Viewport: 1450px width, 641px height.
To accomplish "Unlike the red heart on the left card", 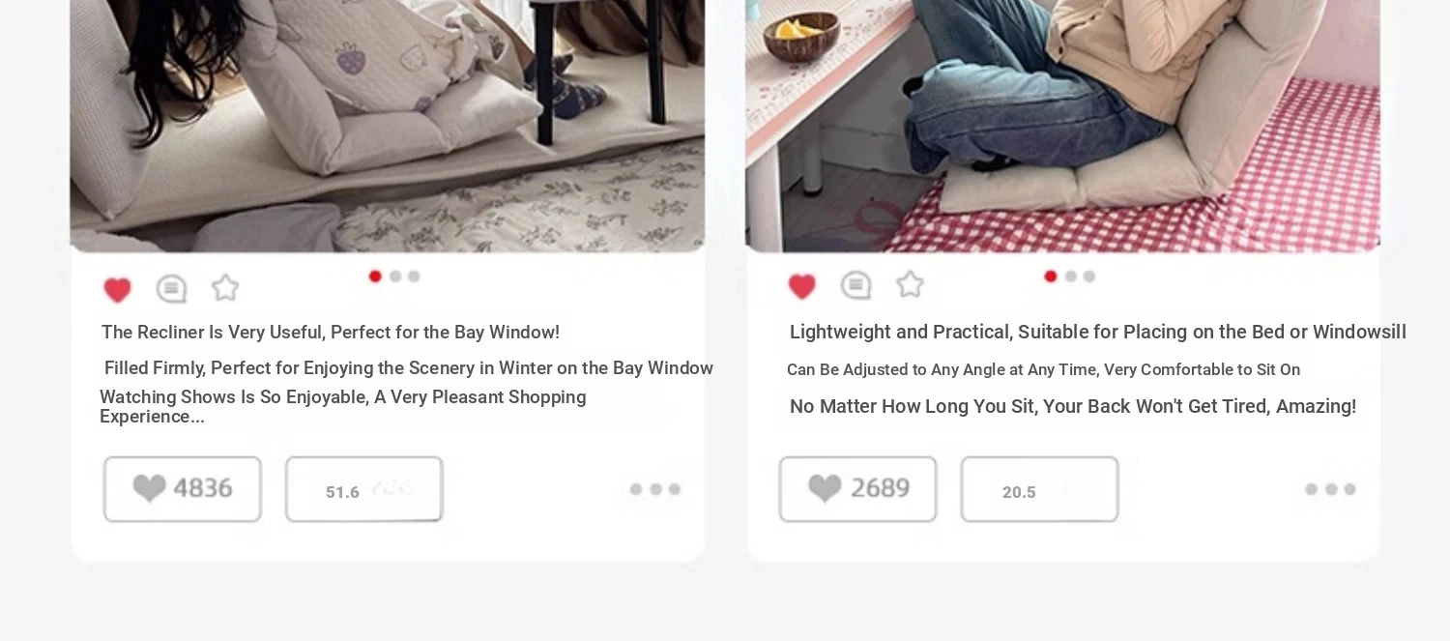I will coord(117,289).
